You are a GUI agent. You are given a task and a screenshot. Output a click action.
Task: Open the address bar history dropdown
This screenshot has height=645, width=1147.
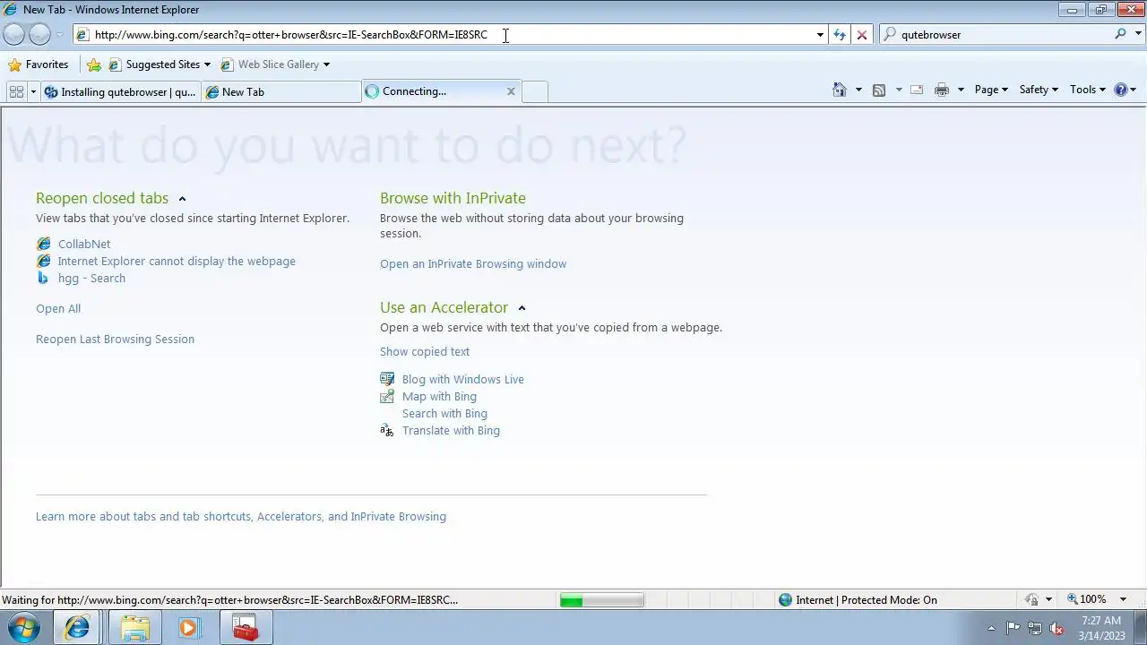819,35
